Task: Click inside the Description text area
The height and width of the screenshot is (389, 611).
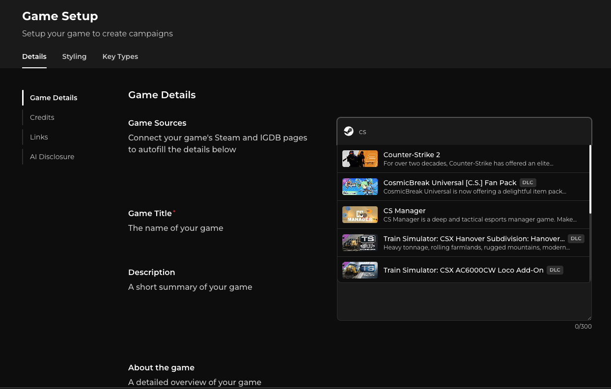Action: click(464, 302)
